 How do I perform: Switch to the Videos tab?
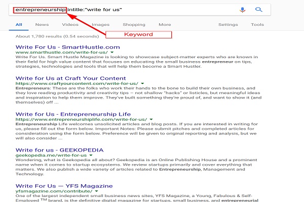pyautogui.click(x=70, y=25)
